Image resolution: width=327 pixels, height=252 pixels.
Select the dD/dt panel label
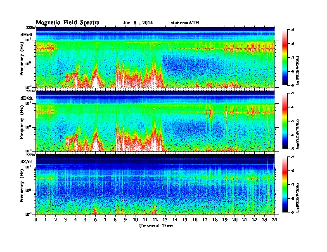pyautogui.click(x=26, y=98)
